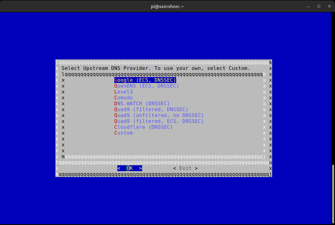Maximize the terminal window

(319, 6)
